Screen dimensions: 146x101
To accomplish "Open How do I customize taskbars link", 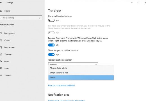I will [x=61, y=85].
